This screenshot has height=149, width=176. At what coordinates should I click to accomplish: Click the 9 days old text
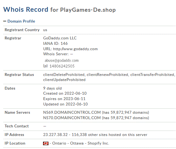pyautogui.click(x=52, y=88)
